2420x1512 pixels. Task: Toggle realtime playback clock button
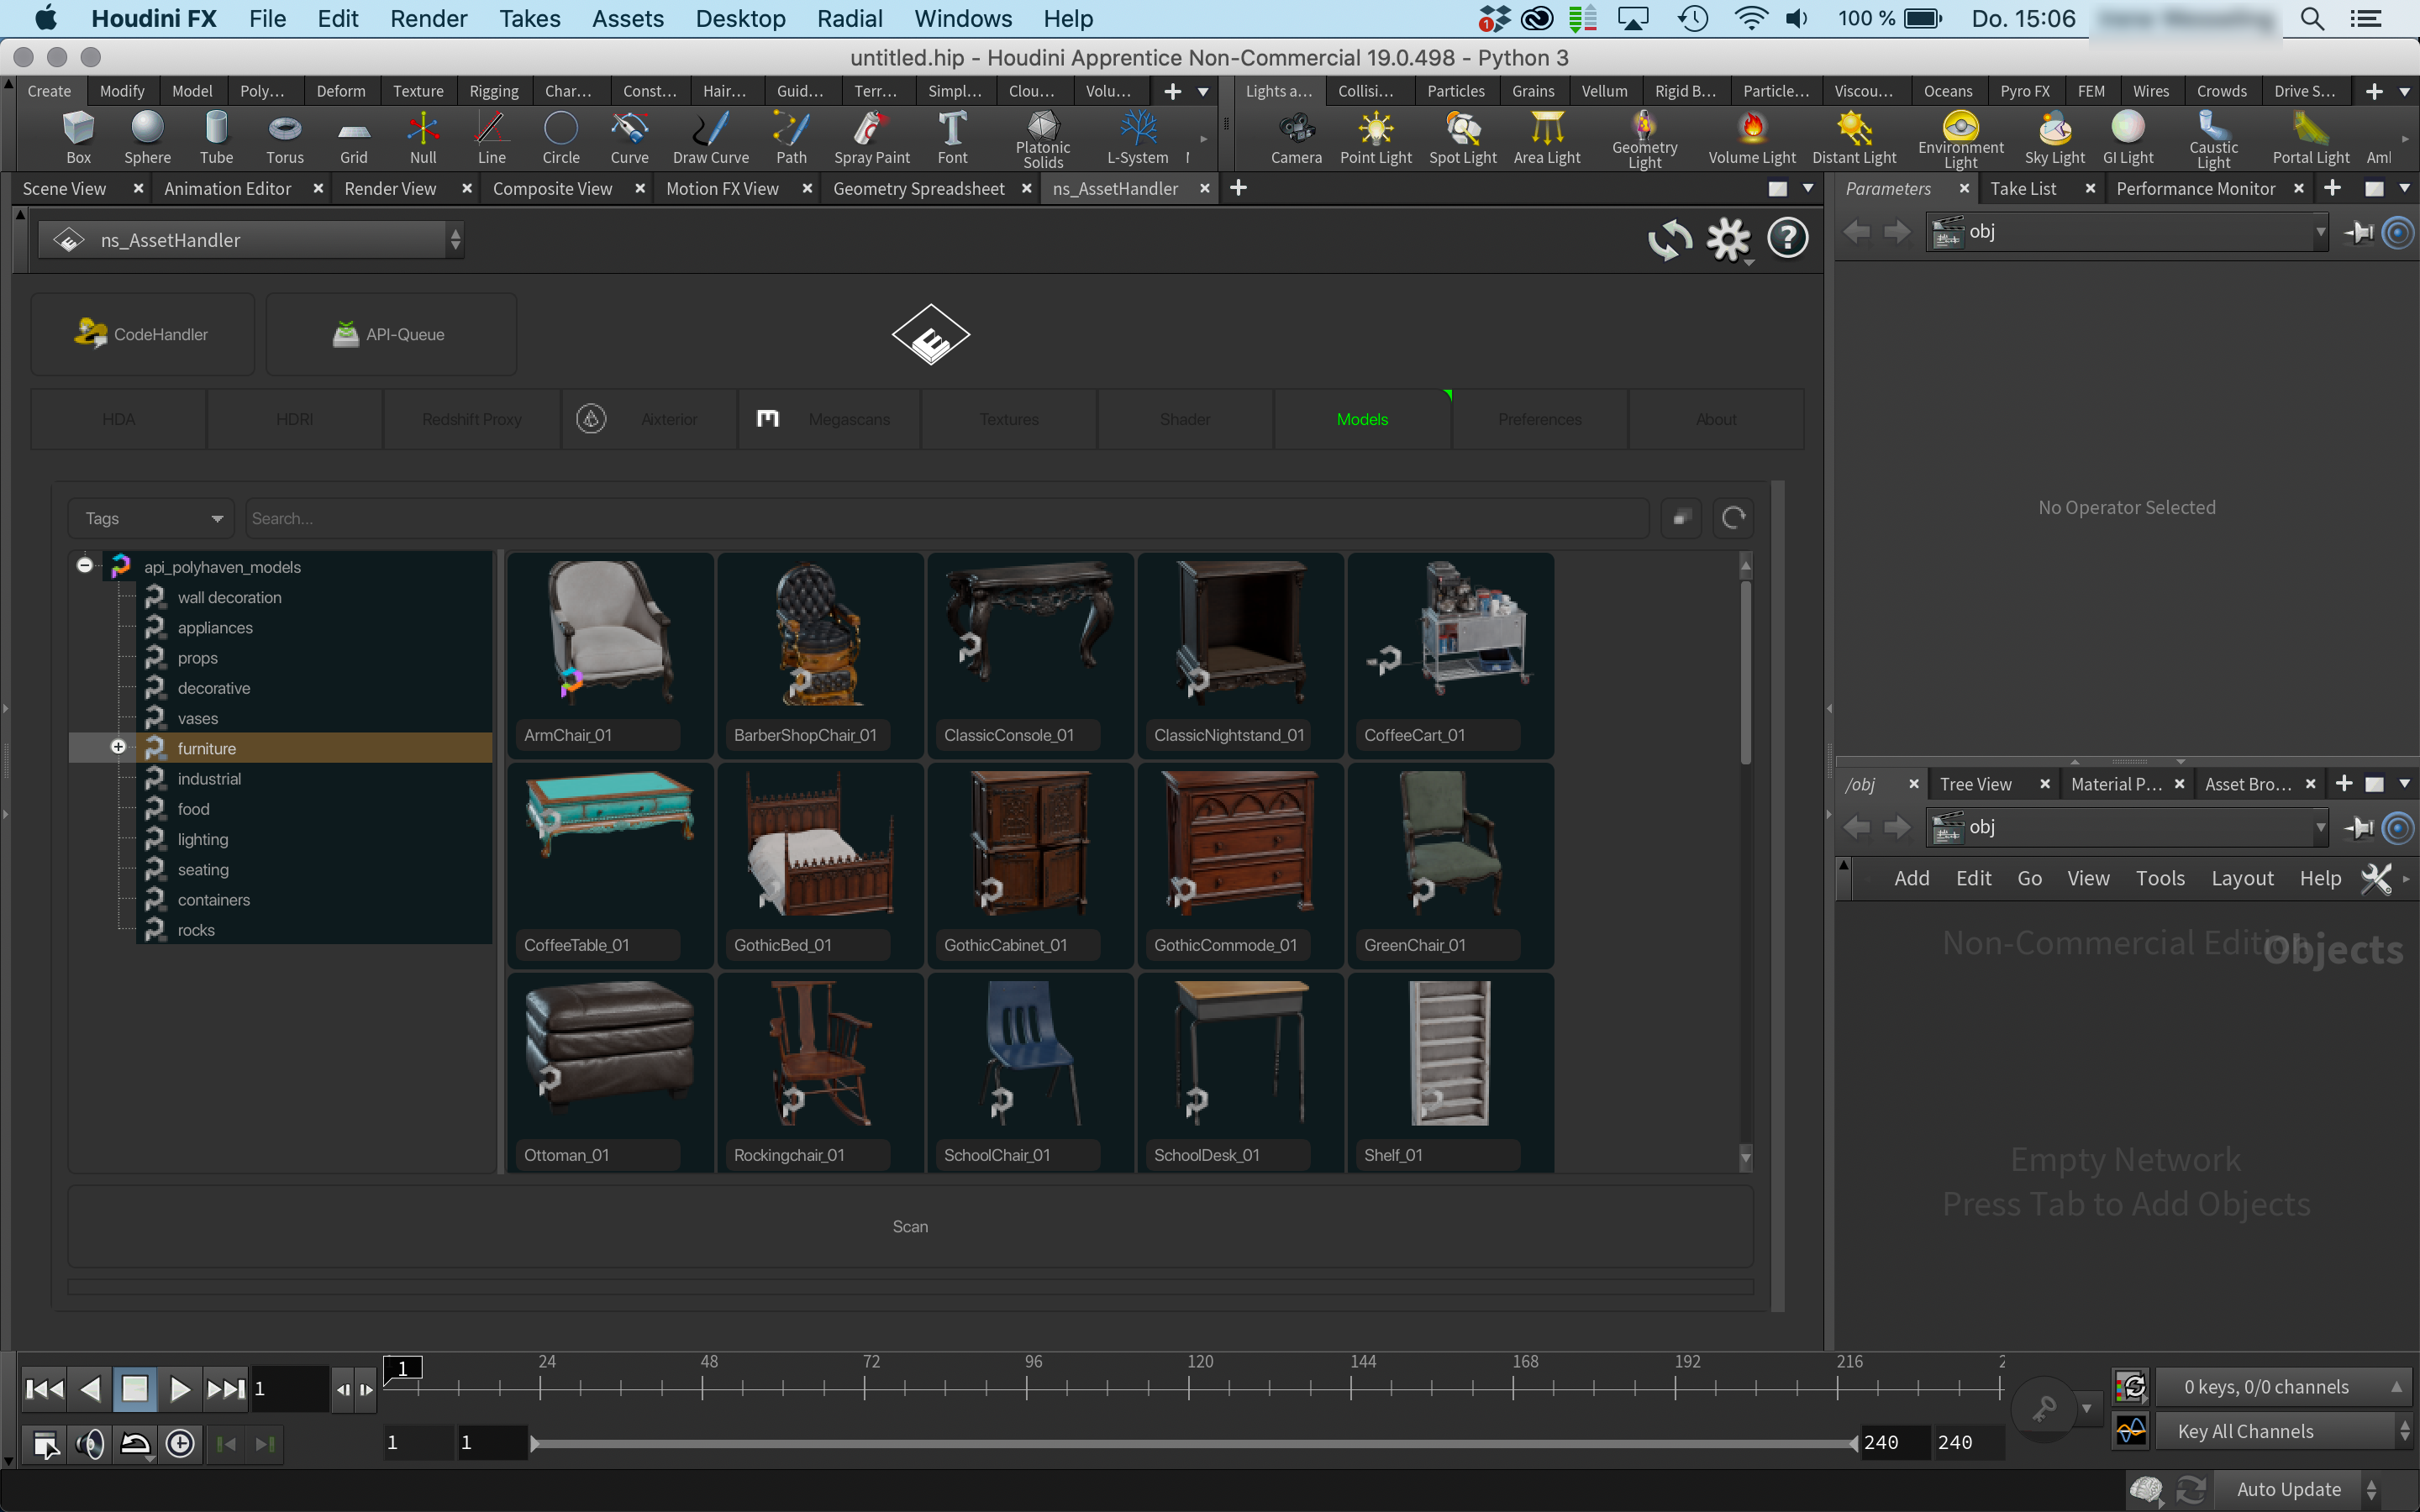(x=180, y=1443)
